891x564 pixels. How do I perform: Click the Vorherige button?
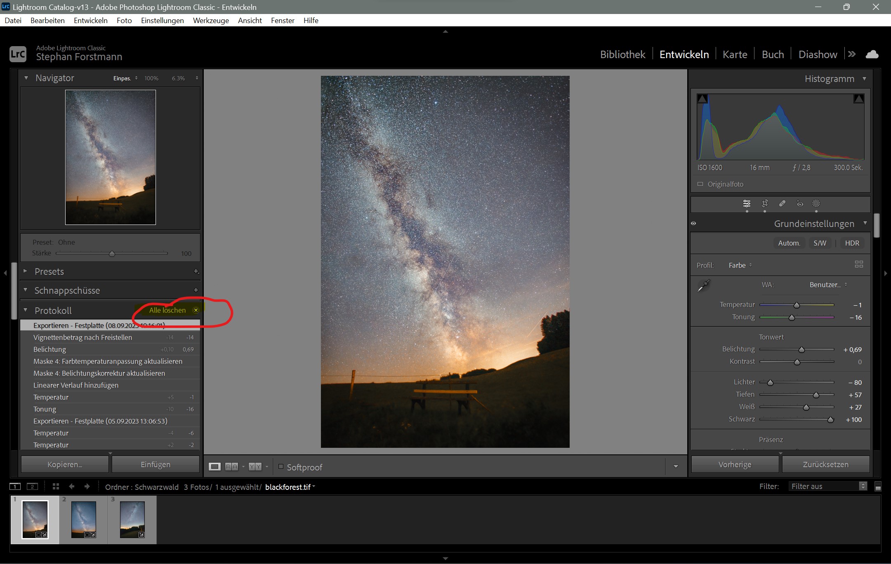[735, 464]
